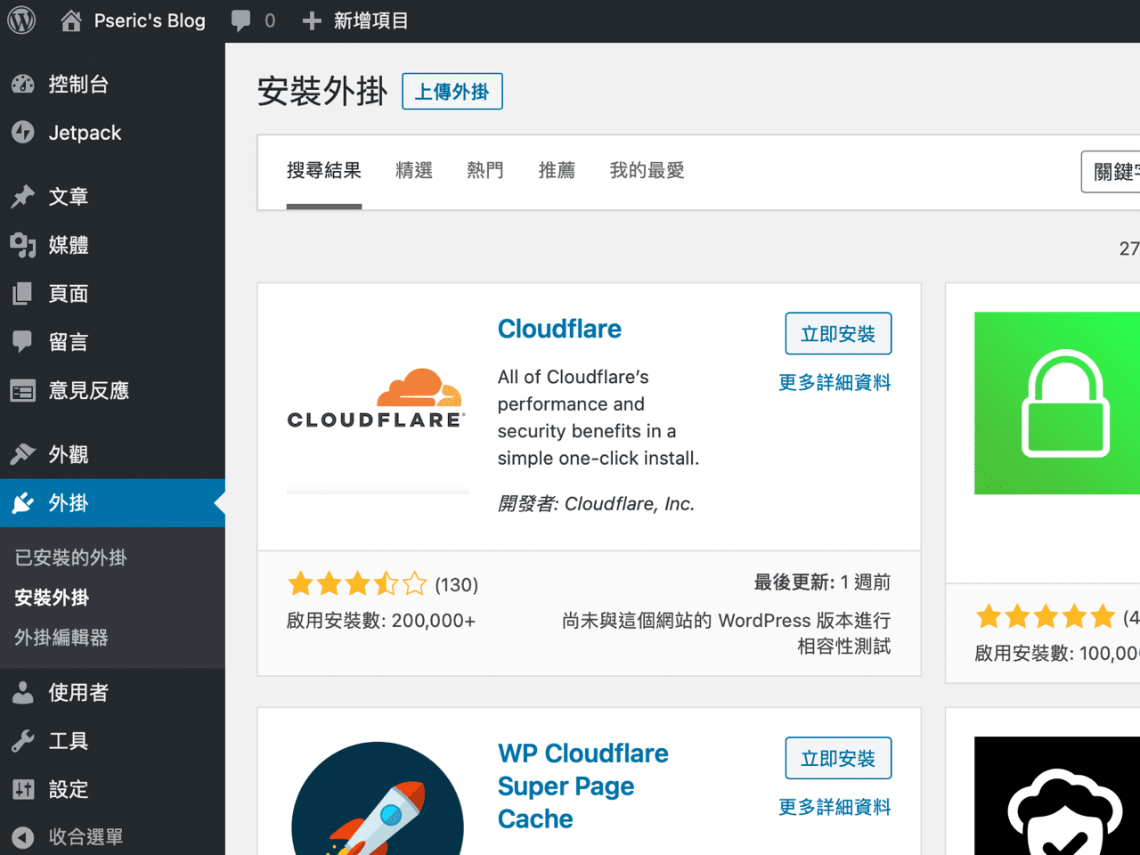Select 安裝外掛 submenu item
This screenshot has height=855, width=1140.
pos(52,598)
